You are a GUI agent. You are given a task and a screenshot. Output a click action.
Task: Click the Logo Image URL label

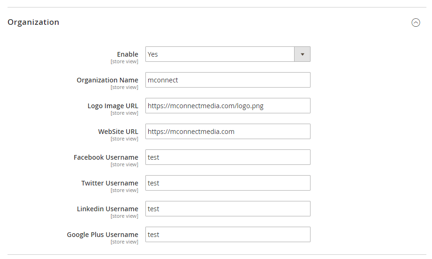tap(113, 106)
